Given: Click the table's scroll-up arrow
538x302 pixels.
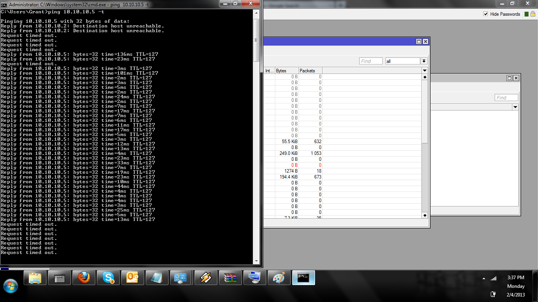Looking at the screenshot, I should pyautogui.click(x=425, y=77).
